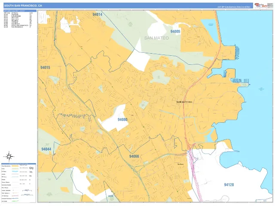Image resolution: width=275 pixels, height=206 pixels.
Task: Select the 94080 ZIP code label
Action: tap(122, 120)
